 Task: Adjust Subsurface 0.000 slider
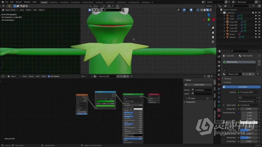click(x=249, y=109)
